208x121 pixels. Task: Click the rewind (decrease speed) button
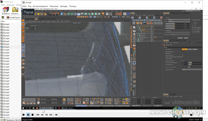(42, 115)
